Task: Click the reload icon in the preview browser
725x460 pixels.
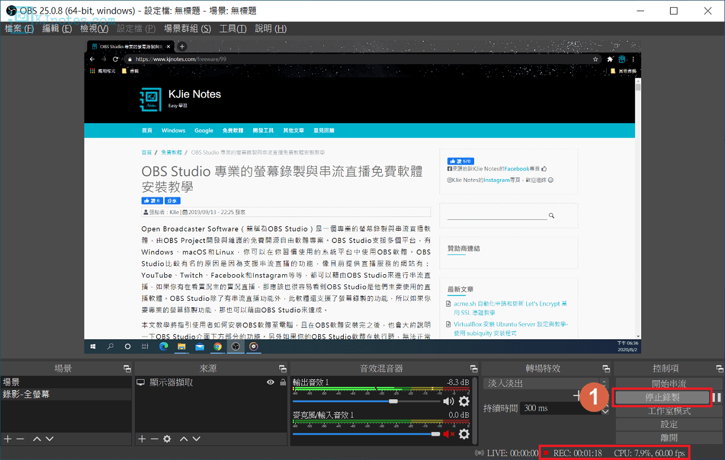Action: (x=116, y=59)
